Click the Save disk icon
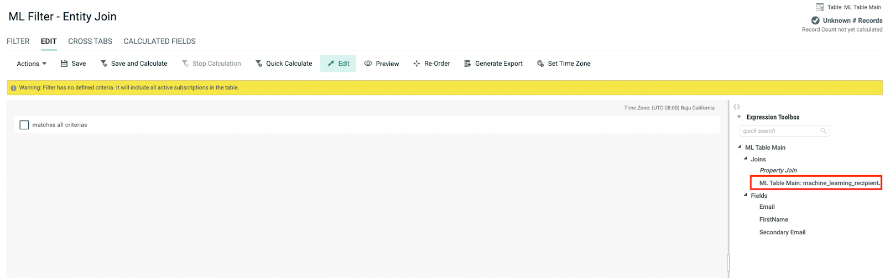The image size is (885, 278). click(x=64, y=64)
